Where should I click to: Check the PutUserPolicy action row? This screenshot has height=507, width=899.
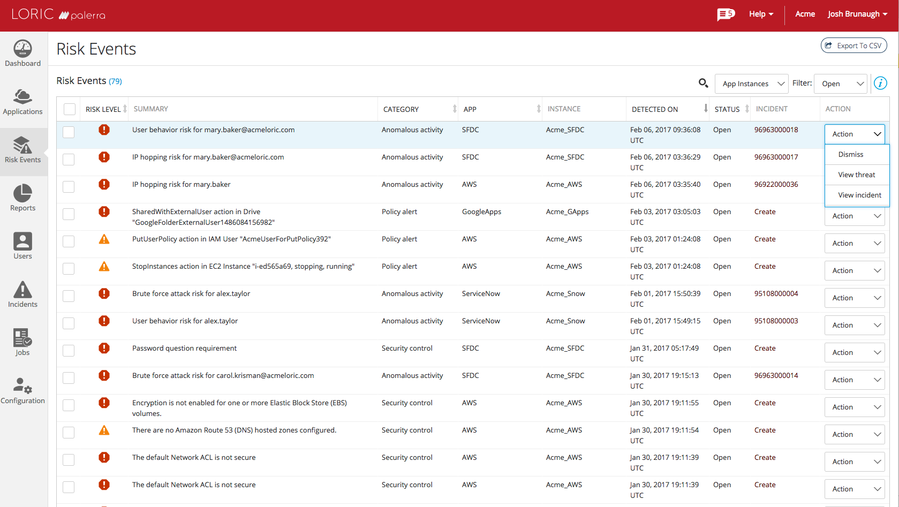coord(69,241)
